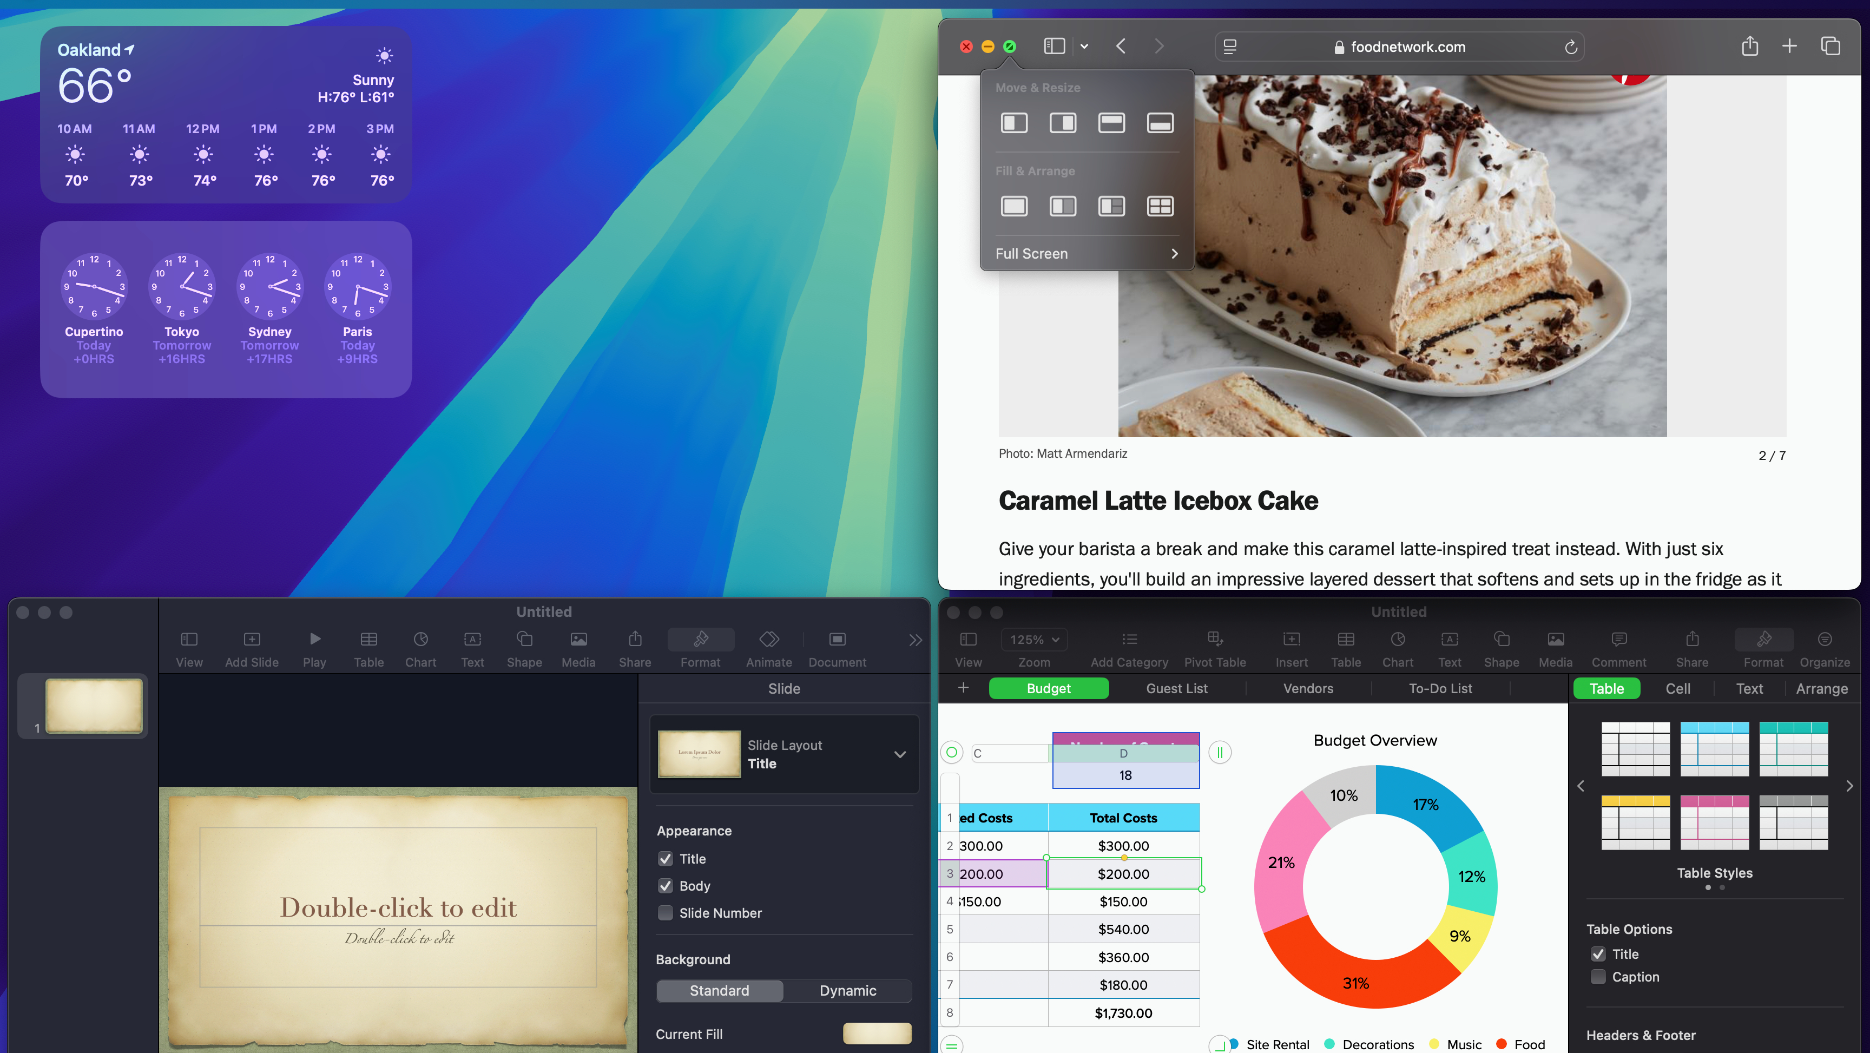1870x1053 pixels.
Task: Switch to Guest List sheet
Action: point(1177,688)
